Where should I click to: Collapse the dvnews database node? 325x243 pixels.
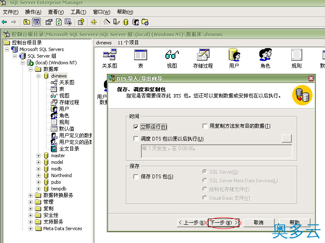point(38,76)
